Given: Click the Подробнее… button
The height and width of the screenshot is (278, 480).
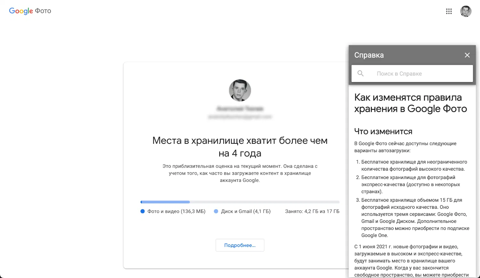Looking at the screenshot, I should point(240,245).
